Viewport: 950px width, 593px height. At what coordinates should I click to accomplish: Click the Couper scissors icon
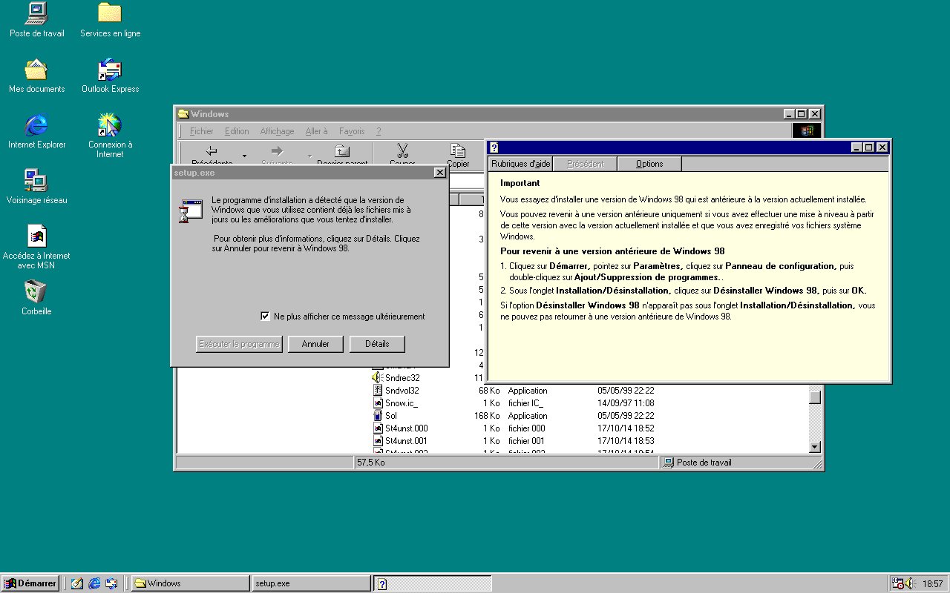click(402, 151)
